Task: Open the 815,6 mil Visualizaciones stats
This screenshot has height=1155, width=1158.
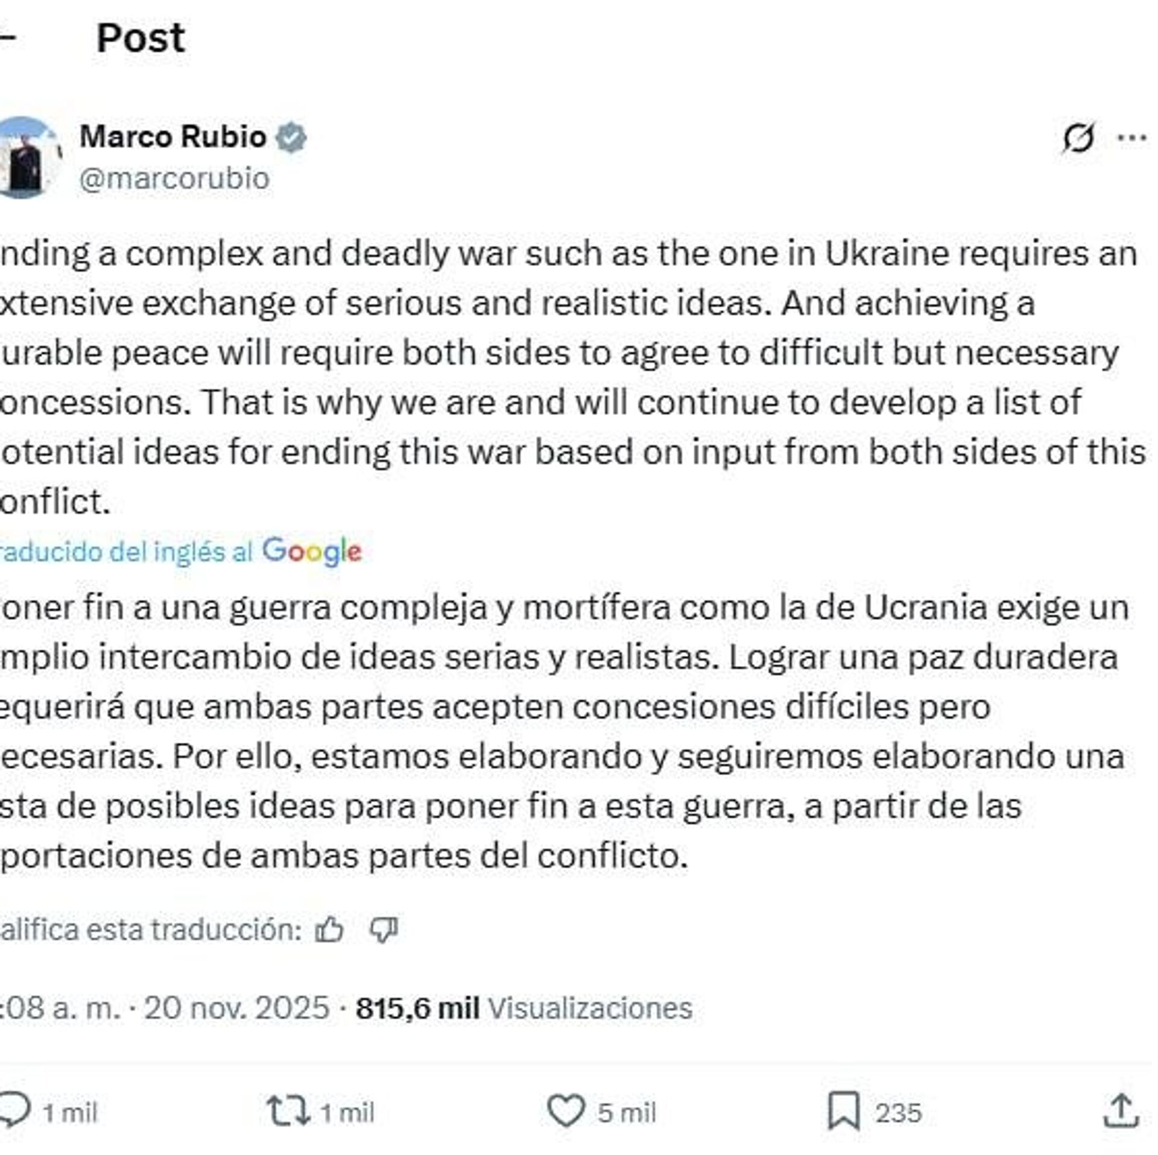Action: [524, 1008]
